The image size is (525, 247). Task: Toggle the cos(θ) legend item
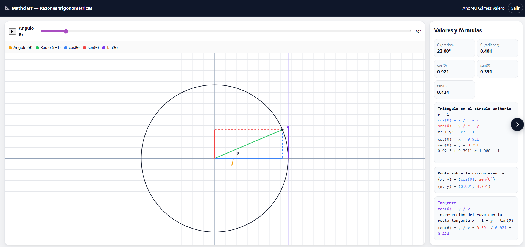(72, 48)
